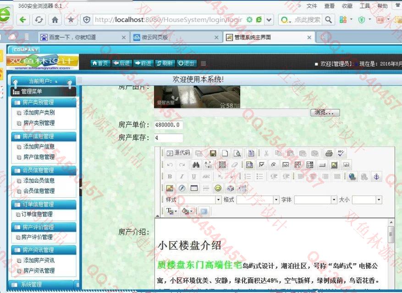Open the 添加房产类别 link
Screen dimensions: 402x293
pyautogui.click(x=39, y=113)
